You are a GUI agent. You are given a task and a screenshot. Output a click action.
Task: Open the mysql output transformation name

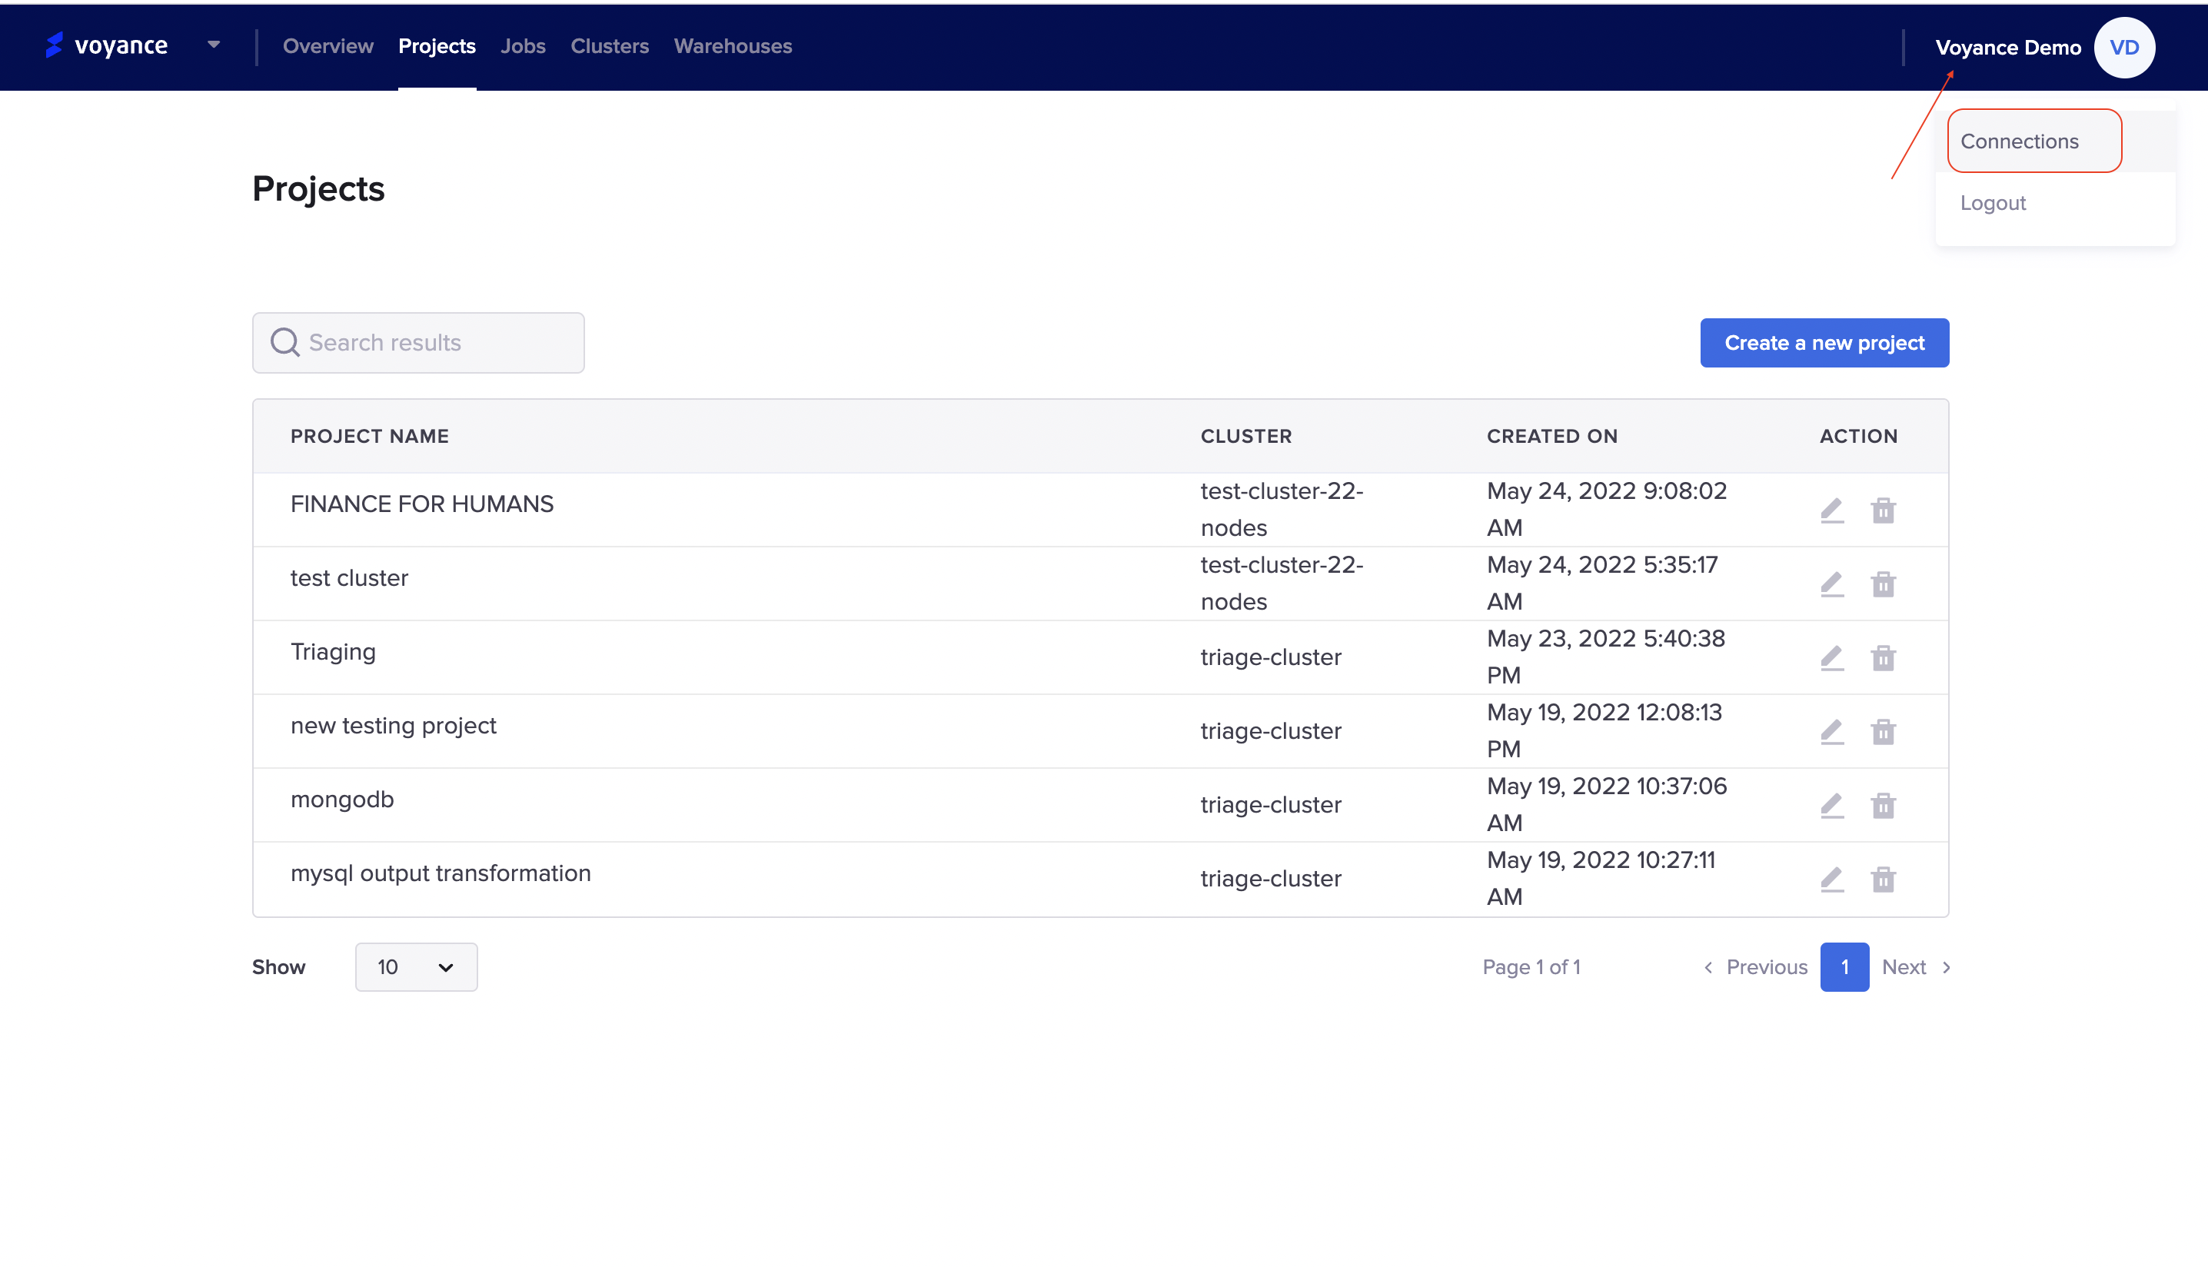[x=441, y=873]
